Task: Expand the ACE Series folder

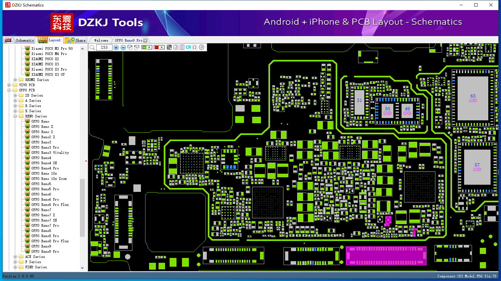Action: click(15, 257)
